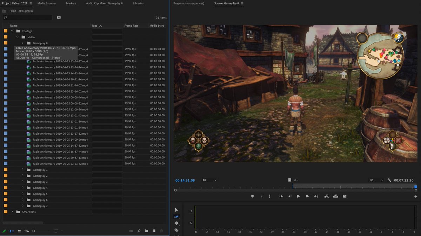The image size is (421, 236).
Task: Click the blue 00:14:31:08 playhead timecode
Action: coord(185,180)
